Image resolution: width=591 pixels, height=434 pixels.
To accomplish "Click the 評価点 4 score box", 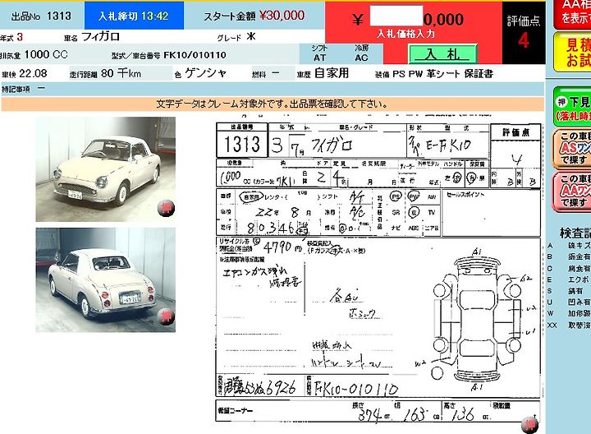I will pyautogui.click(x=524, y=32).
